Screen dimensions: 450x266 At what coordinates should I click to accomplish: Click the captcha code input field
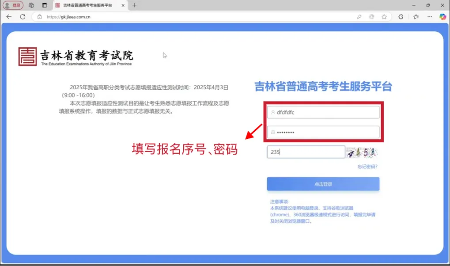pos(306,152)
